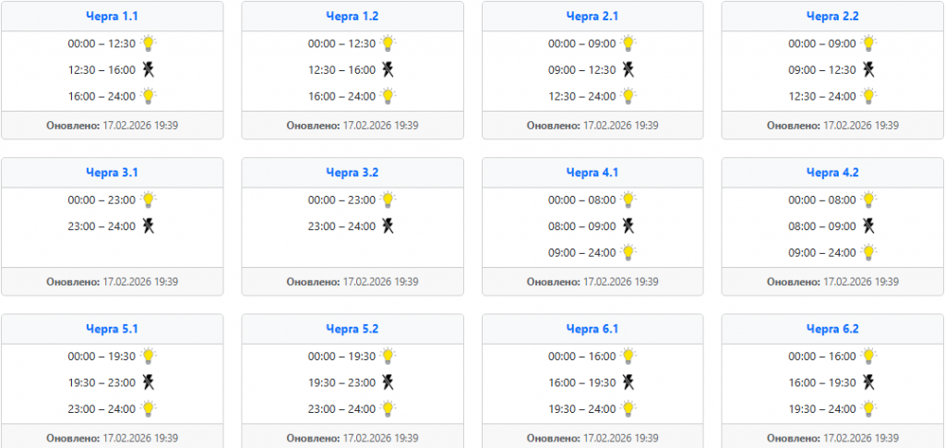This screenshot has width=945, height=448.
Task: Go to the Черга 6.2 link
Action: tap(832, 329)
